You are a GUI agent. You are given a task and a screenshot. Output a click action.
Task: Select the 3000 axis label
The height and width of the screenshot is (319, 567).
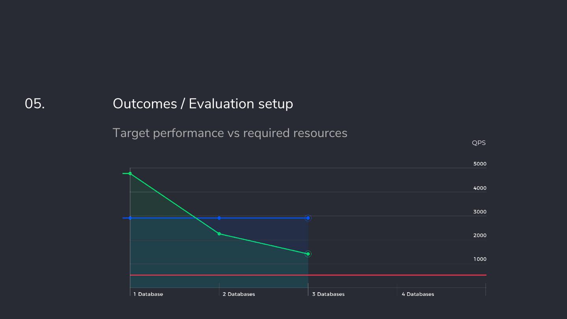480,212
